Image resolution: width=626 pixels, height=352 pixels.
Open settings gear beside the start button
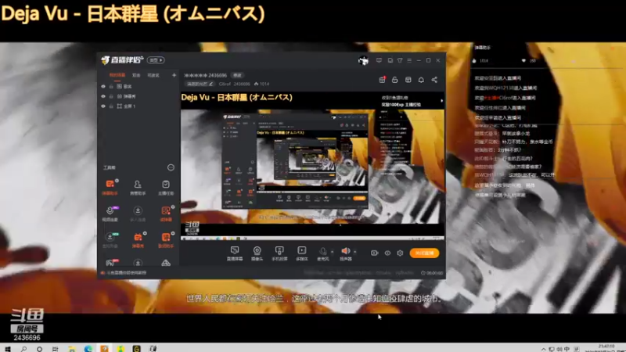pyautogui.click(x=400, y=253)
